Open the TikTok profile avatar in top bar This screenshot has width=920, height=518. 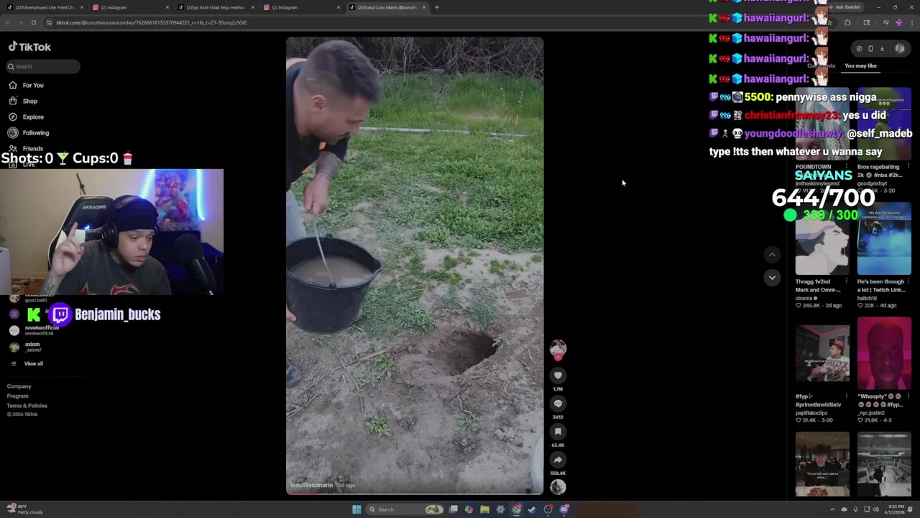click(900, 49)
